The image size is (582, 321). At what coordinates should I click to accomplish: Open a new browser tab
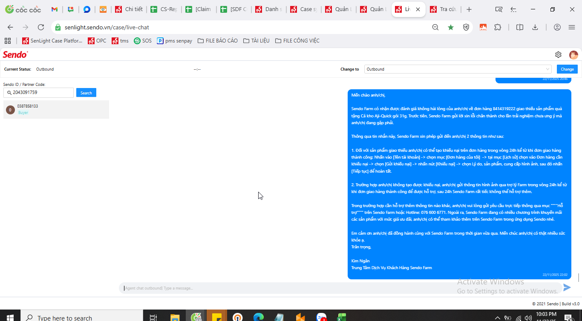coord(469,9)
